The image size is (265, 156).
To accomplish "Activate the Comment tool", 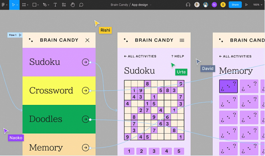I will coord(81,5).
